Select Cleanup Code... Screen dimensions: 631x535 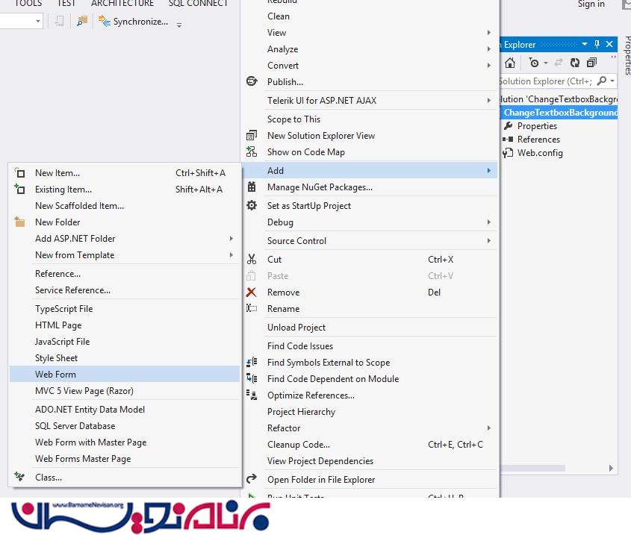point(370,445)
